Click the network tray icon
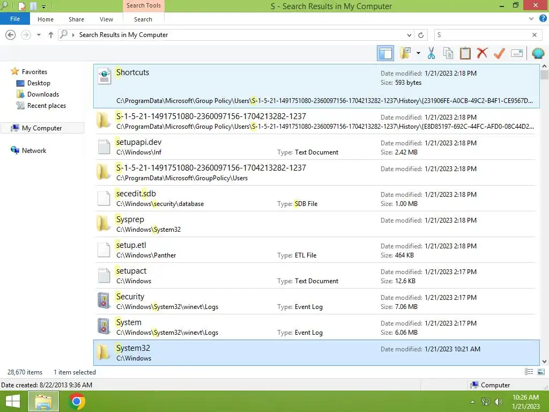Image resolution: width=549 pixels, height=412 pixels. coord(486,402)
